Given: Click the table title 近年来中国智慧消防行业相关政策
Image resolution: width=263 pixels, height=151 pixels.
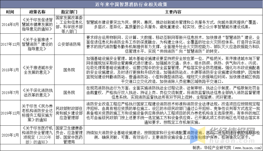Looking at the screenshot, I should pos(131,4).
